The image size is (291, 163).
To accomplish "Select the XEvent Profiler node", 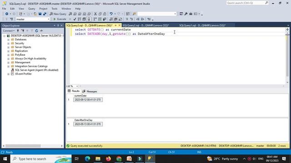I will [x=23, y=74].
